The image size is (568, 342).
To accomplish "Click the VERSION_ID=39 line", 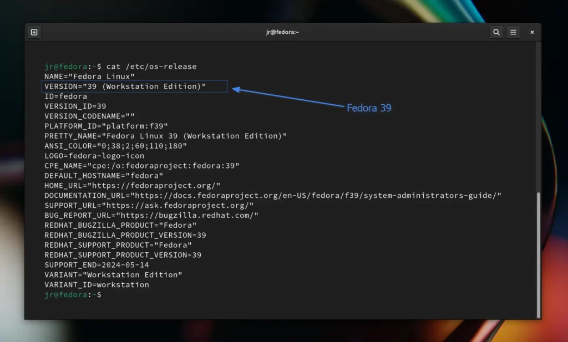I will (75, 106).
